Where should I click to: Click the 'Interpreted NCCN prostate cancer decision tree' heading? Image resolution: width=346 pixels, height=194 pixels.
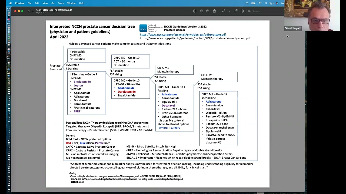(x=92, y=26)
